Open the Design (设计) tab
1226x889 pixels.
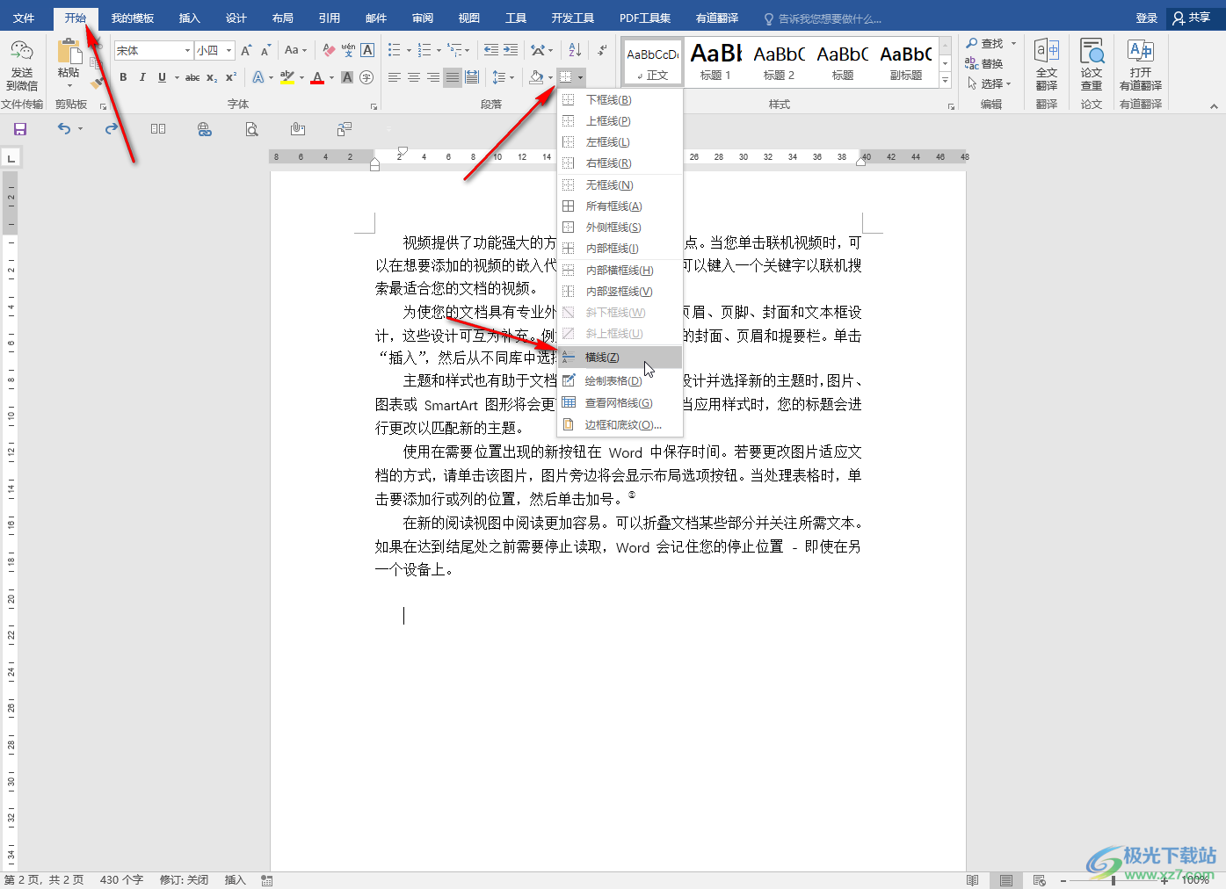(x=236, y=18)
